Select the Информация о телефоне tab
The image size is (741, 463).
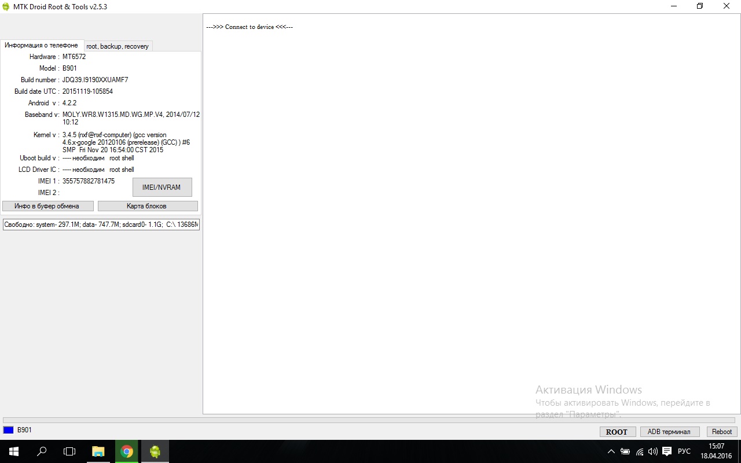pos(41,45)
